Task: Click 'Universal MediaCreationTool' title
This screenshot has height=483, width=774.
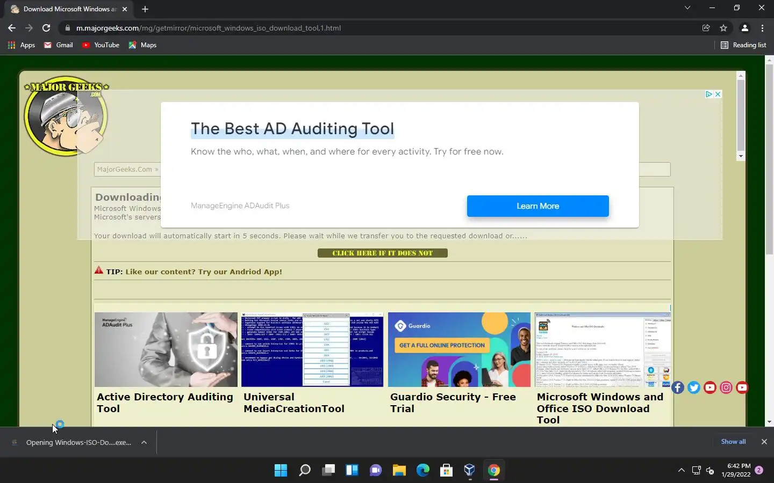Action: click(294, 402)
